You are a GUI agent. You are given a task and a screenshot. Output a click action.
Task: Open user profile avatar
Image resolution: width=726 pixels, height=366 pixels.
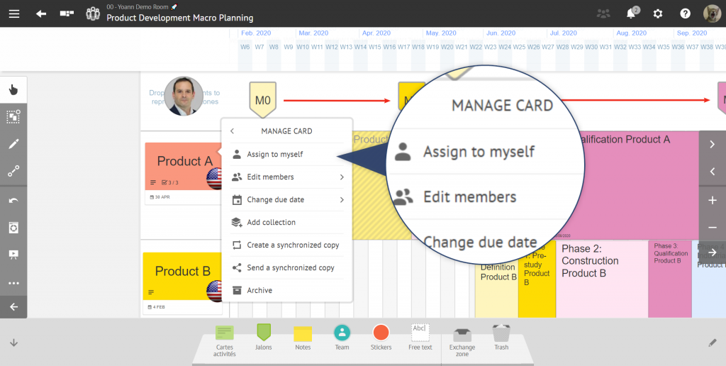pyautogui.click(x=712, y=13)
